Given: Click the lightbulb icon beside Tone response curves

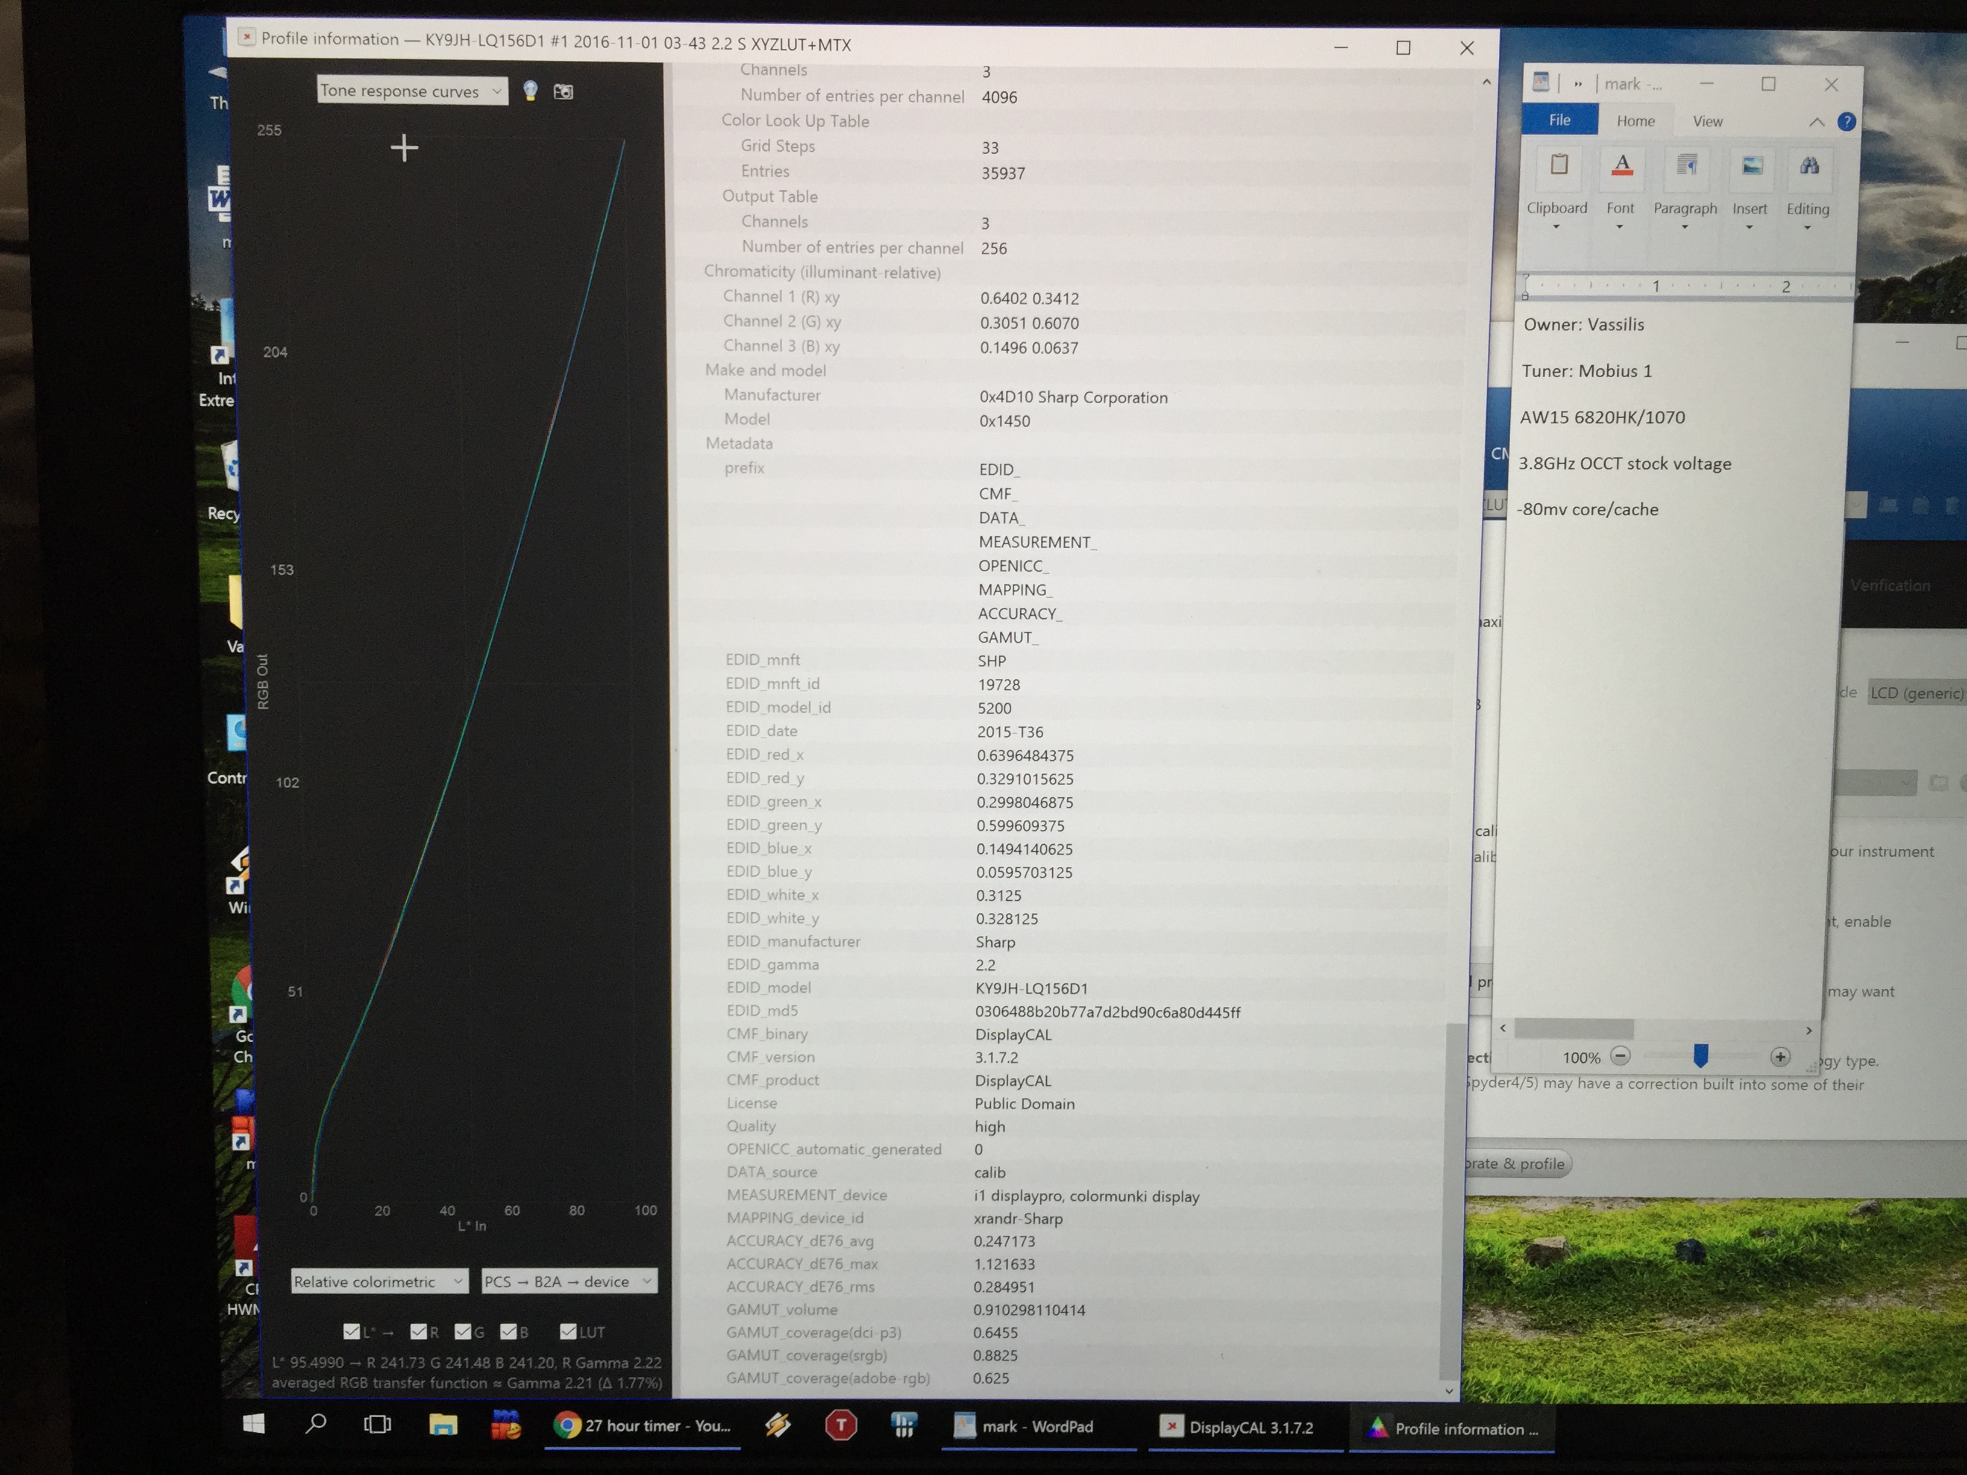Looking at the screenshot, I should click(x=530, y=91).
